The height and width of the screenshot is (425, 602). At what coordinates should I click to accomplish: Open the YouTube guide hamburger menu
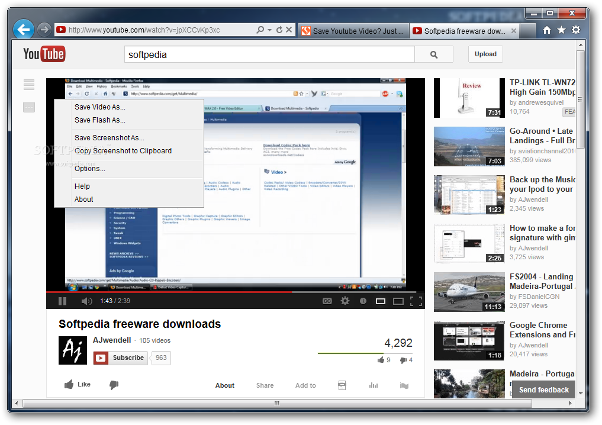click(x=29, y=85)
